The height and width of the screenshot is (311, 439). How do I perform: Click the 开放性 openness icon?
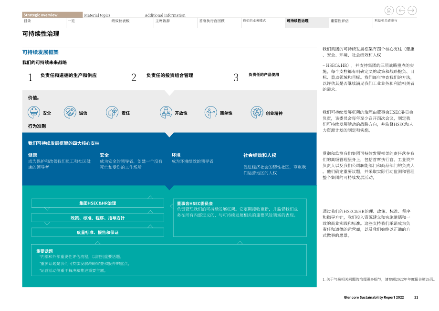(x=166, y=112)
